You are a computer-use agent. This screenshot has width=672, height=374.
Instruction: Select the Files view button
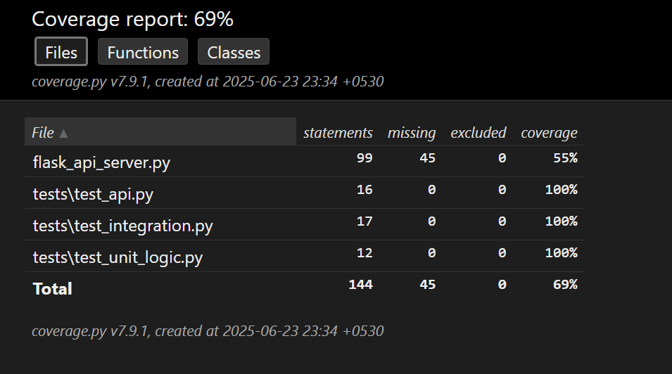point(61,53)
